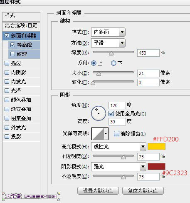Select the 等高线 sub-item label
Viewport: 190px width, 203px height.
tap(25, 45)
